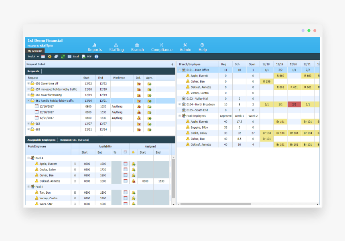
Task: Open availability calendar for Cooke, Bailey
Action: pos(125,170)
